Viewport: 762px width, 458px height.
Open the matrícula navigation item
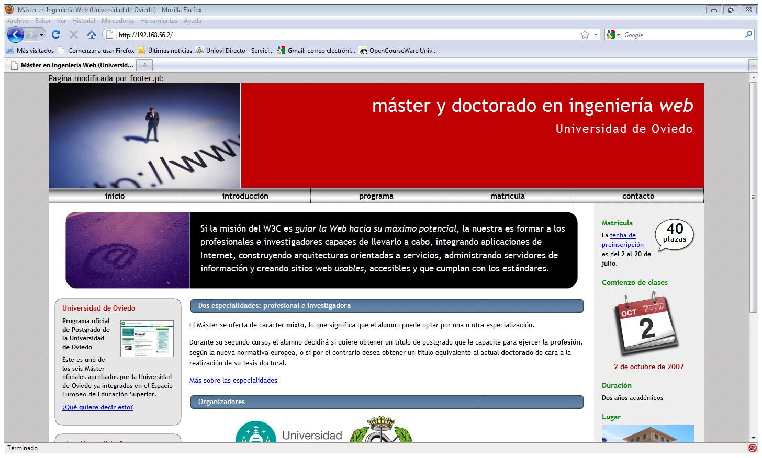[x=507, y=196]
